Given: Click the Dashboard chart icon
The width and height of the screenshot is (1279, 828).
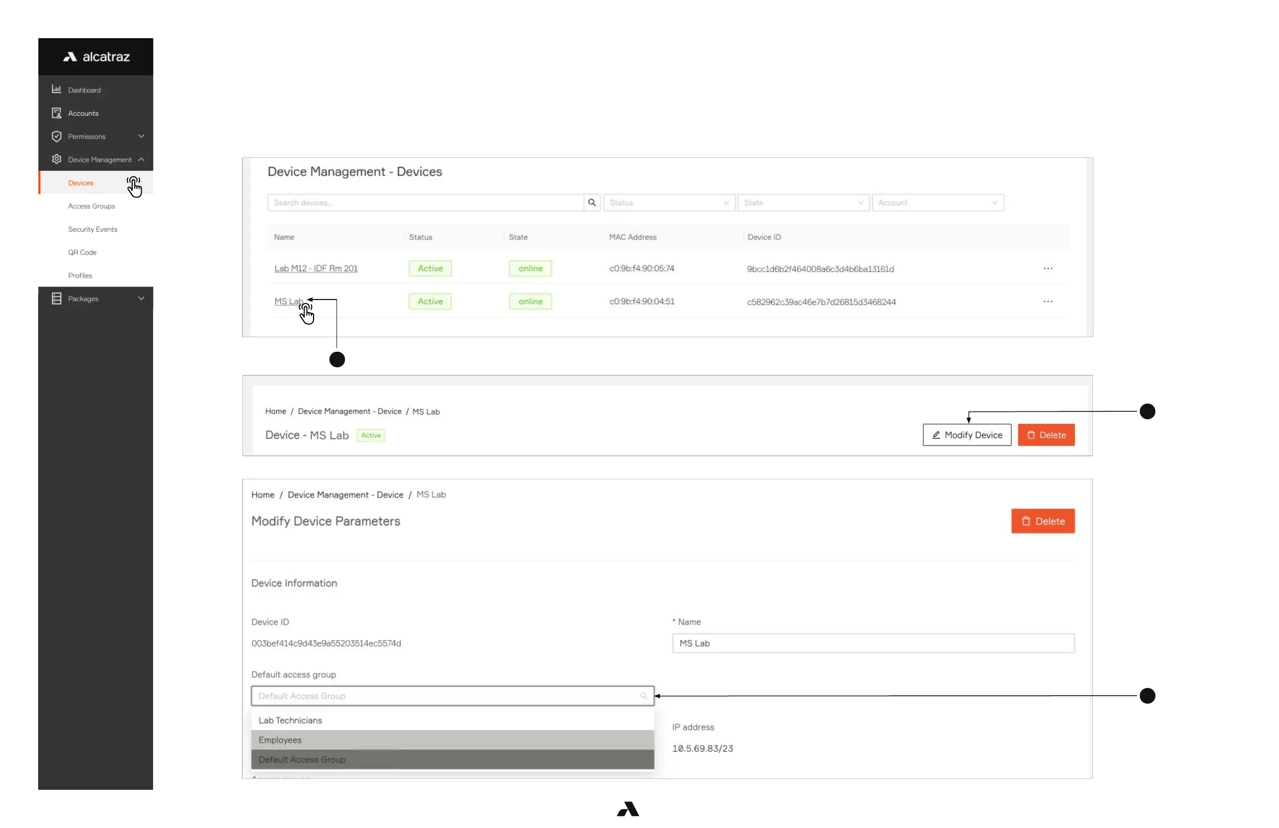Looking at the screenshot, I should [56, 89].
